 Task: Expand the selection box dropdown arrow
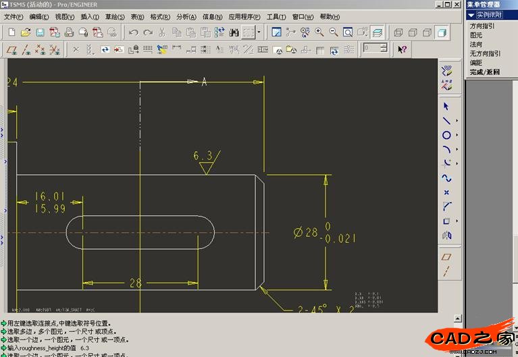click(259, 32)
